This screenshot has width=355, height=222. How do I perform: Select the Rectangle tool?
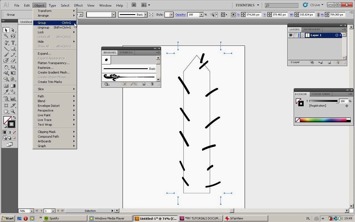13,49
